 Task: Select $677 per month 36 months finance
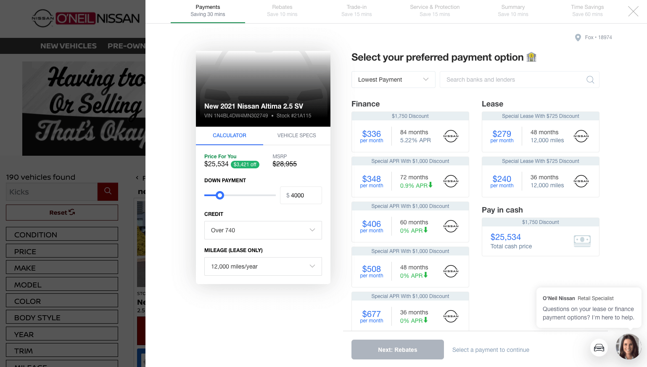click(x=410, y=312)
